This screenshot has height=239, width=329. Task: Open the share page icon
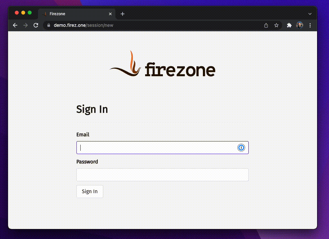click(266, 26)
